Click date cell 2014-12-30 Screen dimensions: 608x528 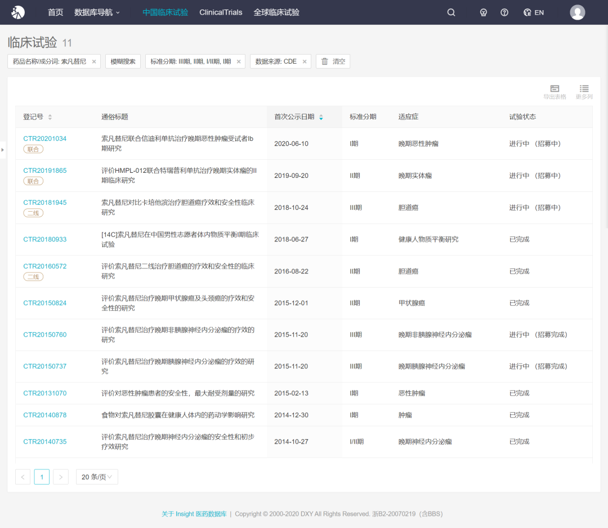[291, 415]
